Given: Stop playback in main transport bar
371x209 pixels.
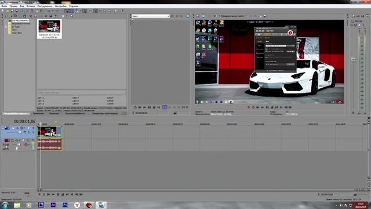Looking at the screenshot, I should pos(63,194).
